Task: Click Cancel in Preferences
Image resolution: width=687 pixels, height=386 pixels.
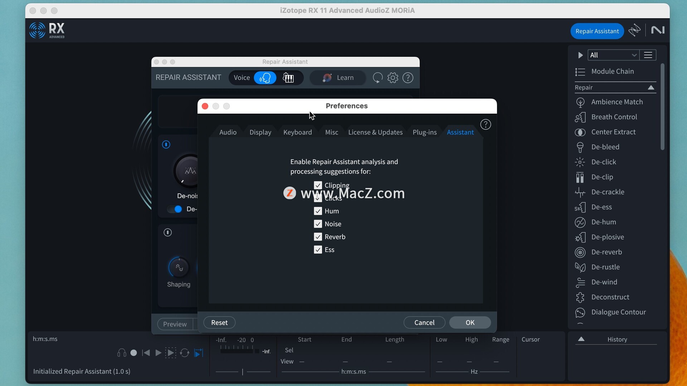Action: coord(424,323)
